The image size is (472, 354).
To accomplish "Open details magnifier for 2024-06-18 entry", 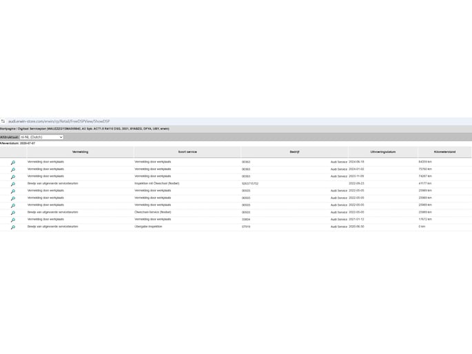I will point(12,162).
